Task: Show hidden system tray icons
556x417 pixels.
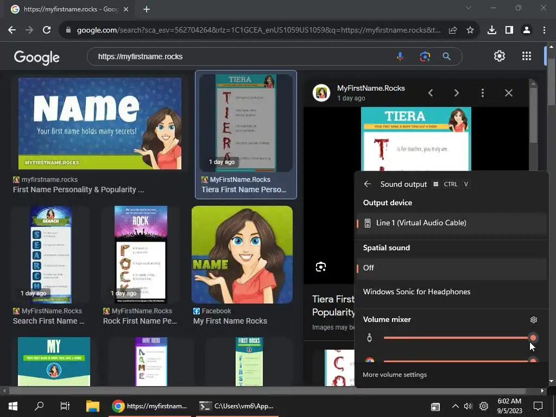Action: coord(456,406)
